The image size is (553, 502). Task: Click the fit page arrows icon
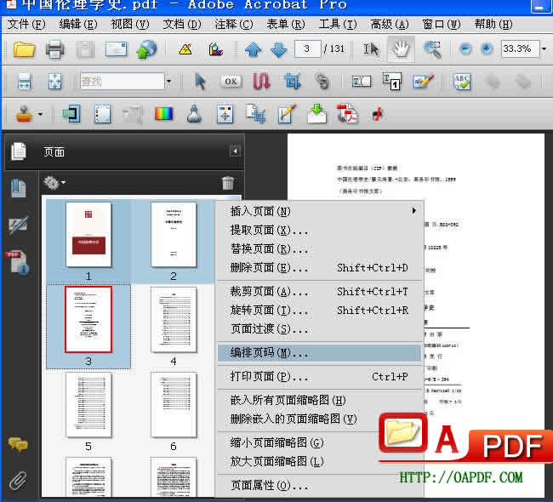pyautogui.click(x=54, y=82)
